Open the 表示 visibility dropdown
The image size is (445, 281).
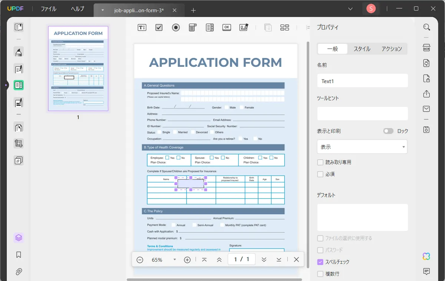pyautogui.click(x=362, y=147)
